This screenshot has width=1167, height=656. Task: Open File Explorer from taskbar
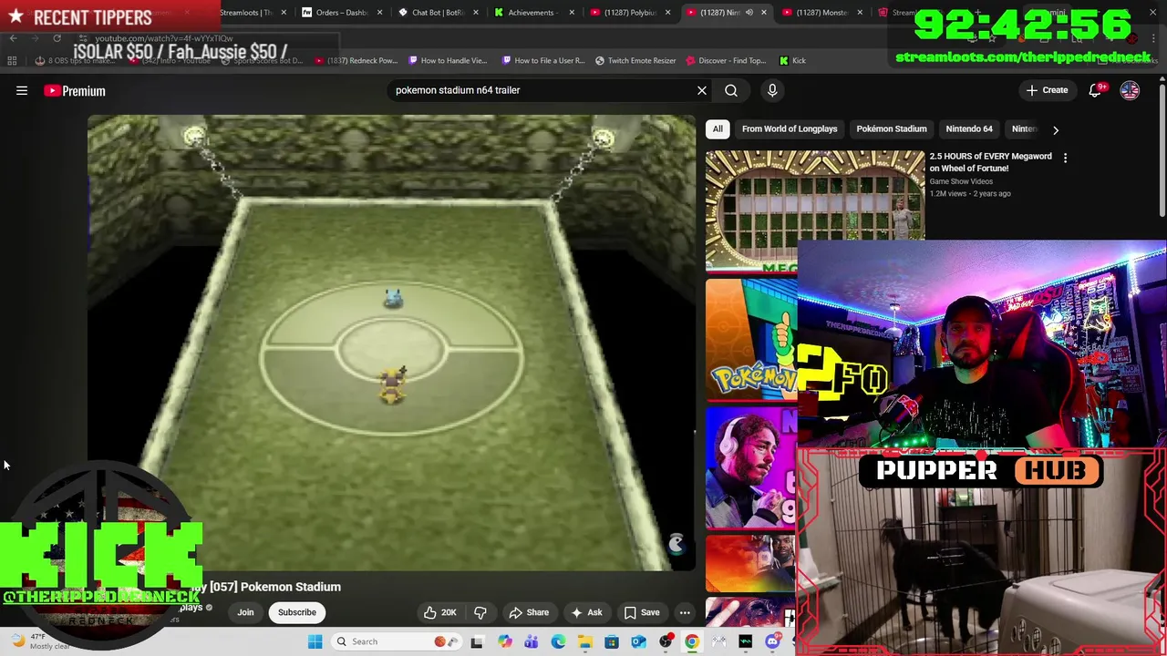coord(585,641)
